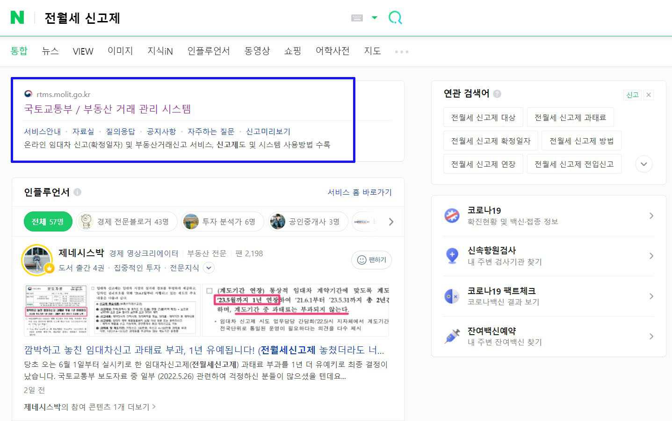
Task: Open the 공지사항 sublink
Action: (x=161, y=132)
